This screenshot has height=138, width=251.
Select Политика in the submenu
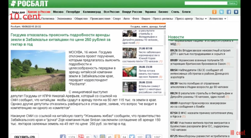click(48, 19)
